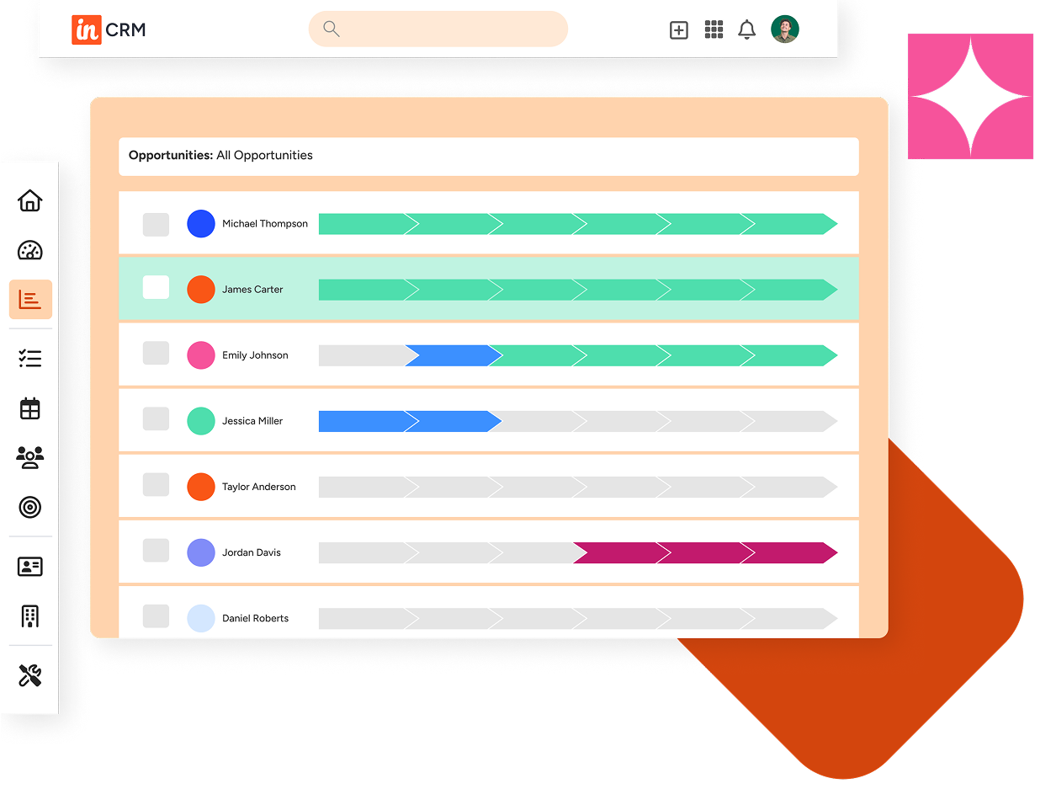The height and width of the screenshot is (805, 1051).
Task: Open the calendar icon in sidebar
Action: click(x=30, y=408)
